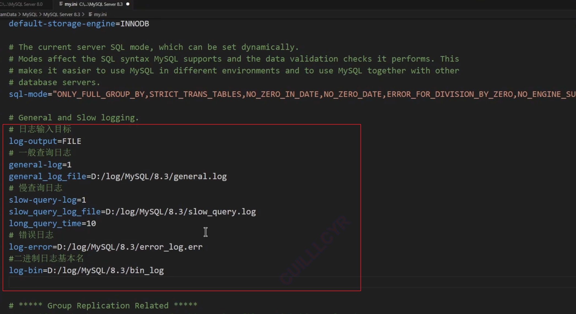The image size is (576, 314).
Task: Place cursor on general-log=1 line
Action: (x=40, y=165)
